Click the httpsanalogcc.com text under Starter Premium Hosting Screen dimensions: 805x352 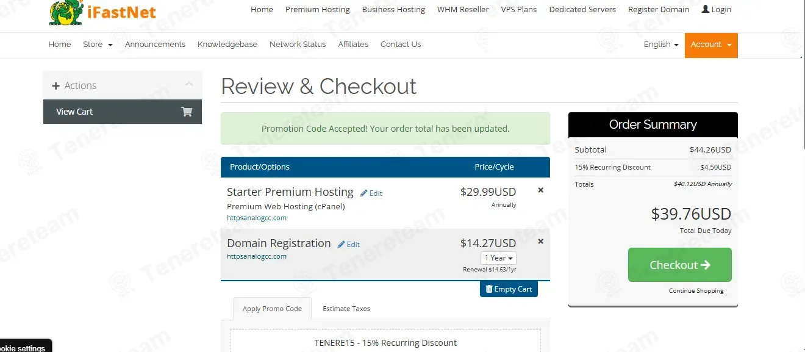(257, 218)
